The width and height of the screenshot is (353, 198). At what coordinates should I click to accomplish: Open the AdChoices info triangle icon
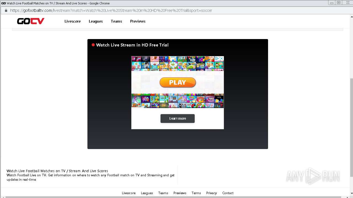pyautogui.click(x=217, y=58)
